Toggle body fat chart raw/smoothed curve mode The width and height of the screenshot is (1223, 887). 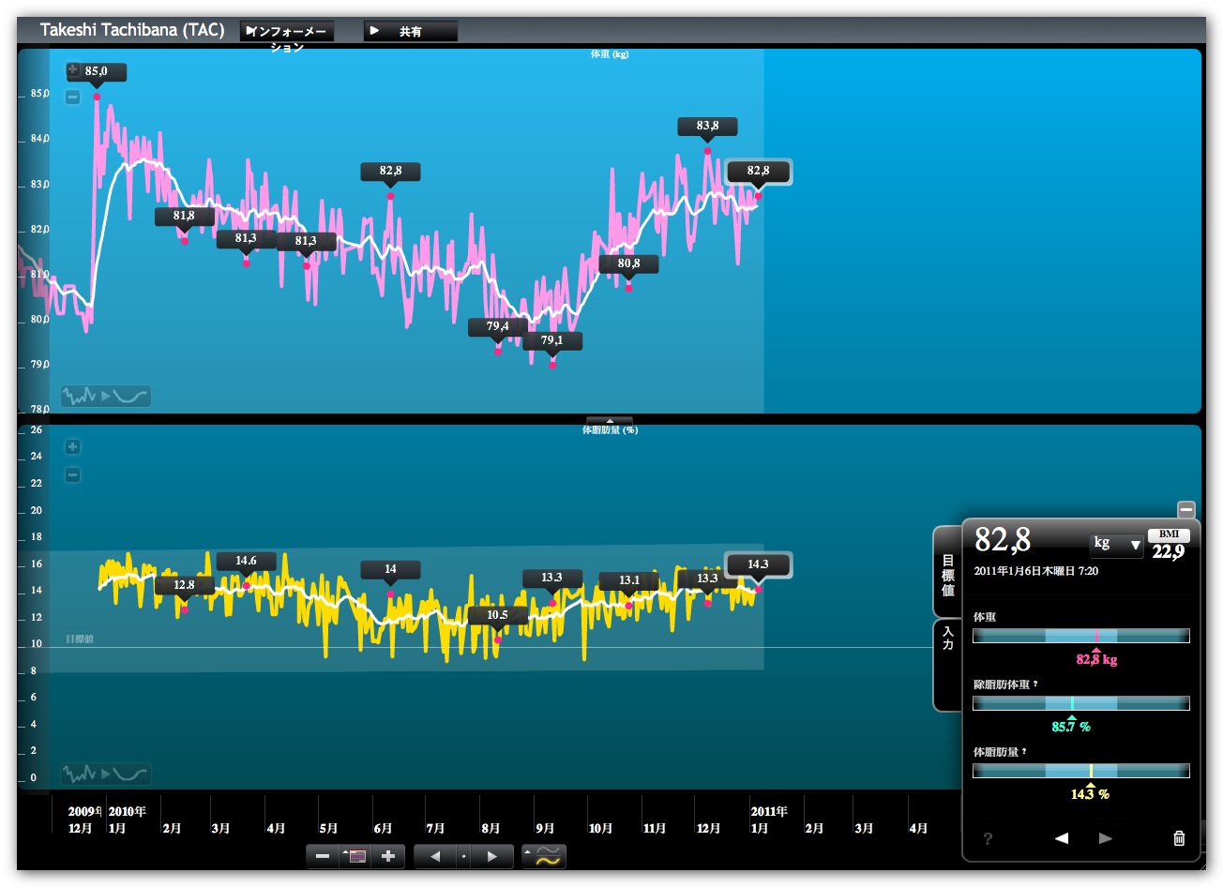coord(105,774)
